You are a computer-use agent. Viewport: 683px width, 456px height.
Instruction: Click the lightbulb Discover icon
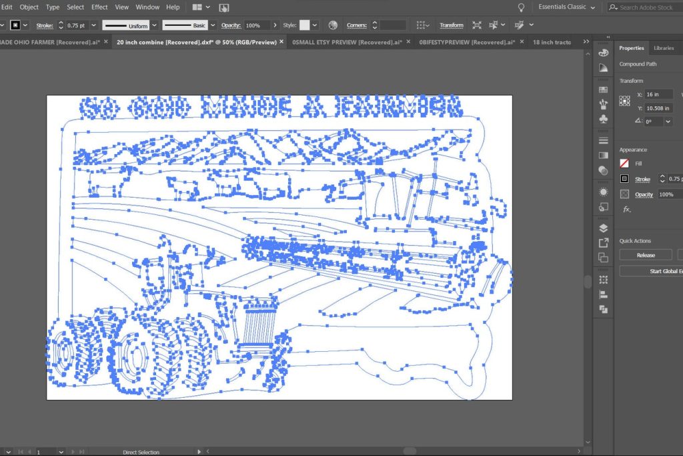coord(521,7)
